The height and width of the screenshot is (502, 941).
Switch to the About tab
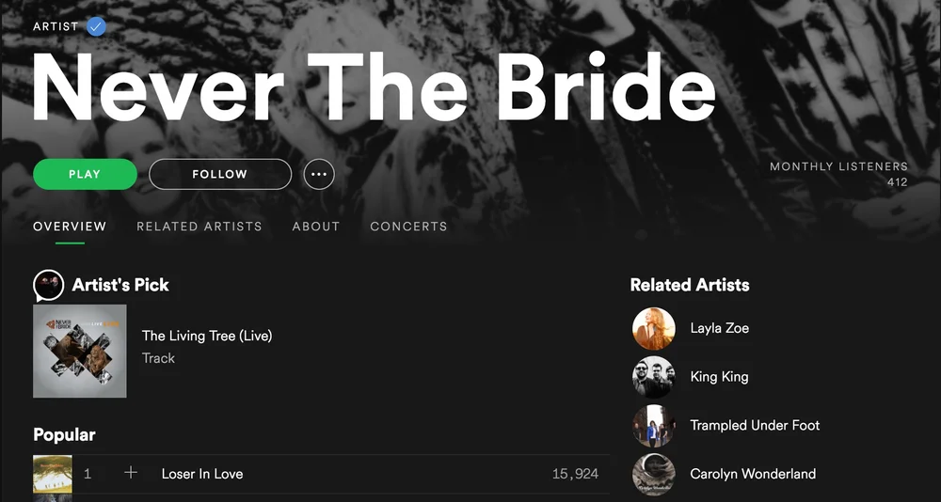pyautogui.click(x=315, y=227)
